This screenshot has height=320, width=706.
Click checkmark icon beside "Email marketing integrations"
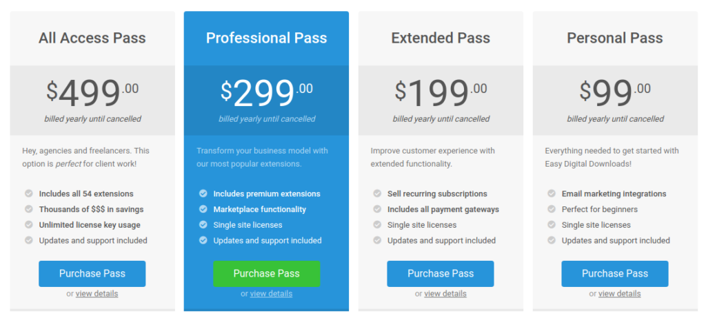coord(552,194)
